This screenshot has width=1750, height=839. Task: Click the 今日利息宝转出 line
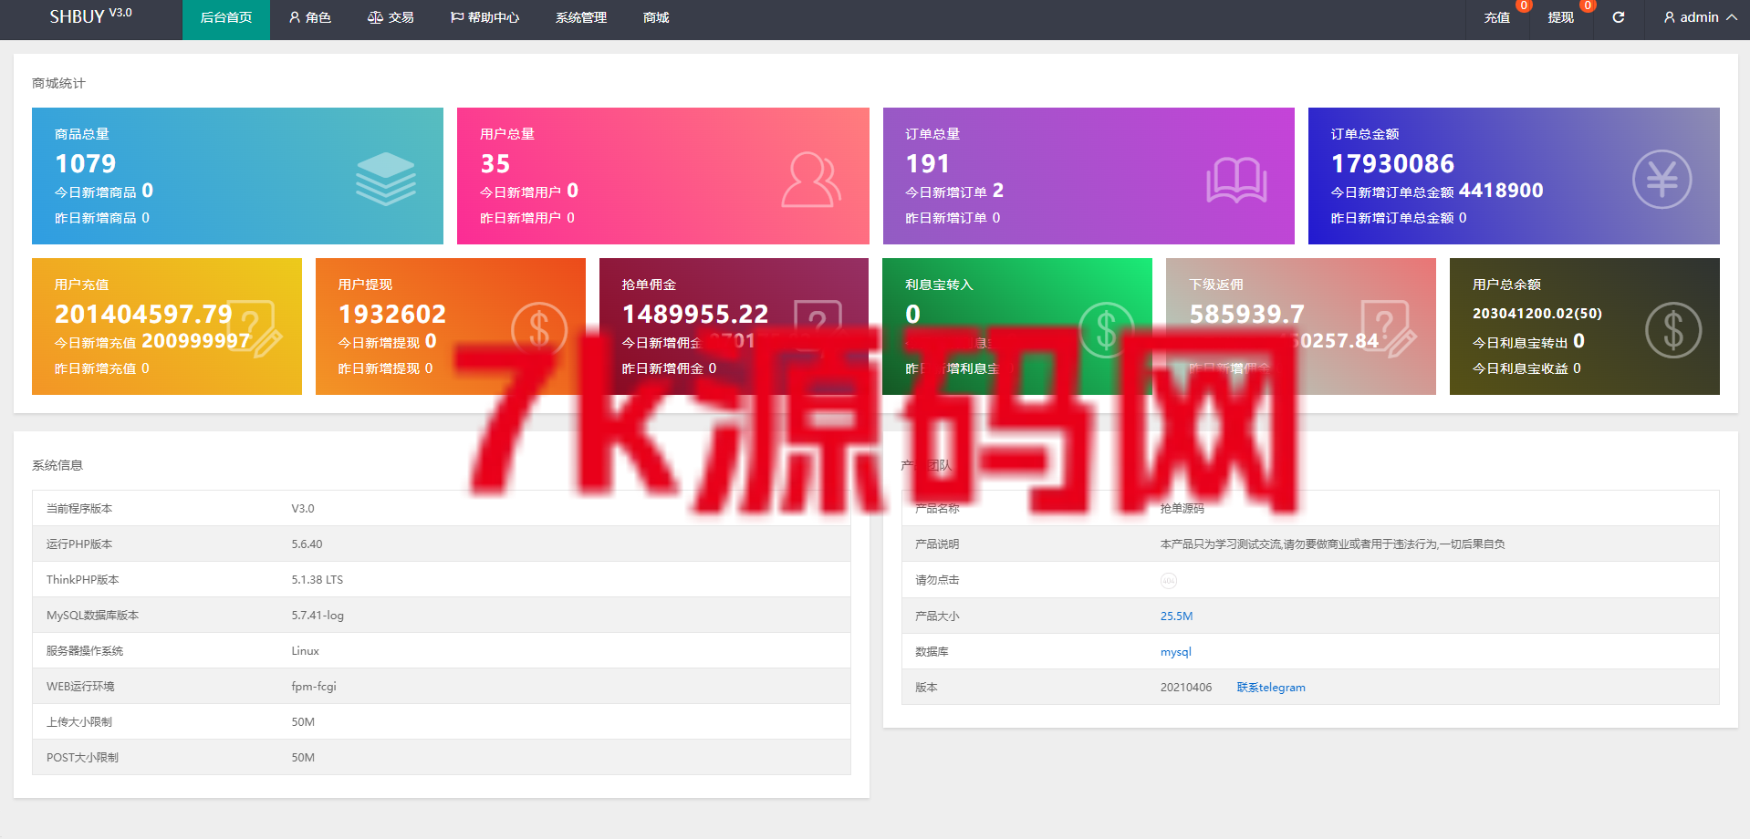pyautogui.click(x=1528, y=341)
